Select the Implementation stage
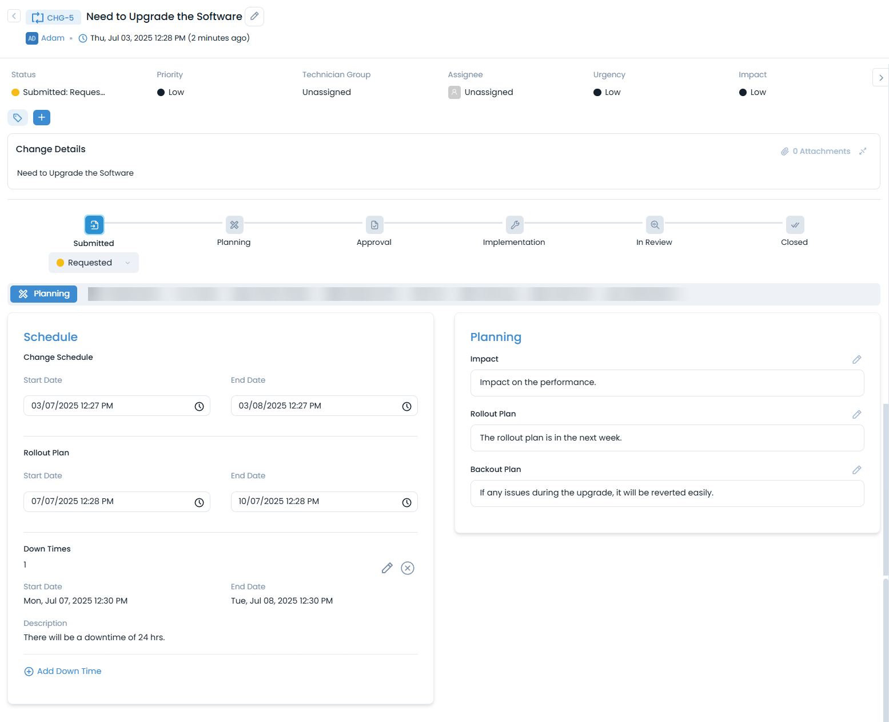 click(x=514, y=225)
